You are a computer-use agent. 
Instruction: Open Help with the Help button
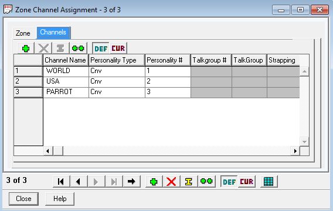click(60, 199)
